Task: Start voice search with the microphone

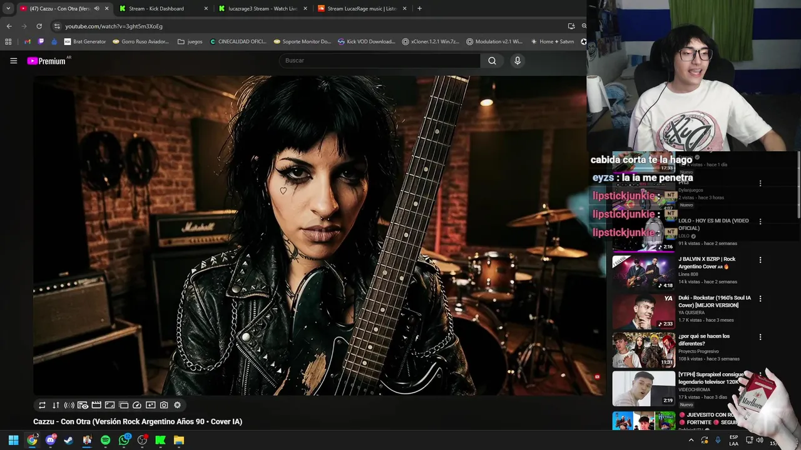Action: (x=517, y=61)
